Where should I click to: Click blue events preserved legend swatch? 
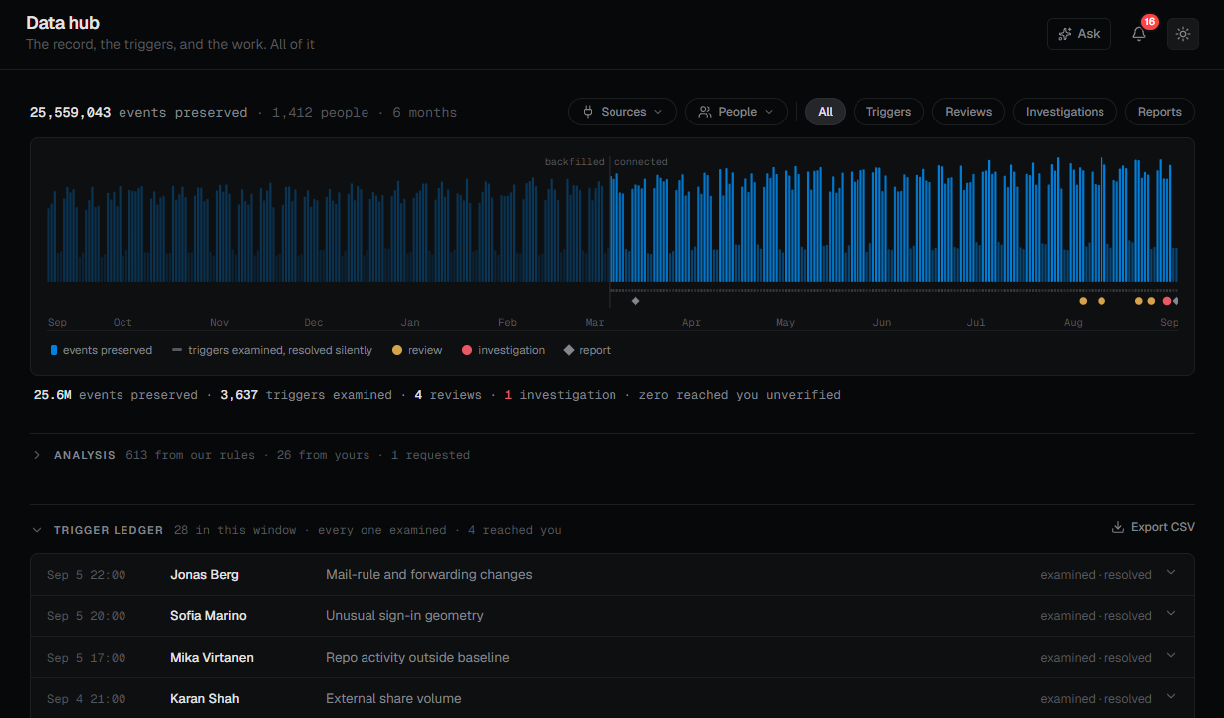pos(53,350)
